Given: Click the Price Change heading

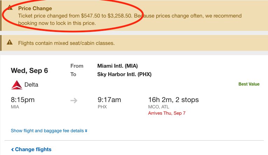Looking at the screenshot, I should [35, 8].
